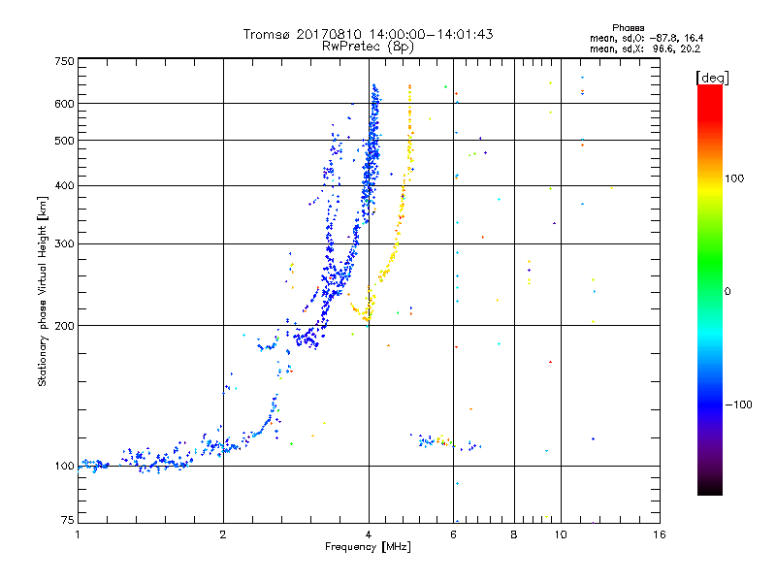Click the Frequency [MHz] axis label
776x582 pixels.
click(x=368, y=547)
